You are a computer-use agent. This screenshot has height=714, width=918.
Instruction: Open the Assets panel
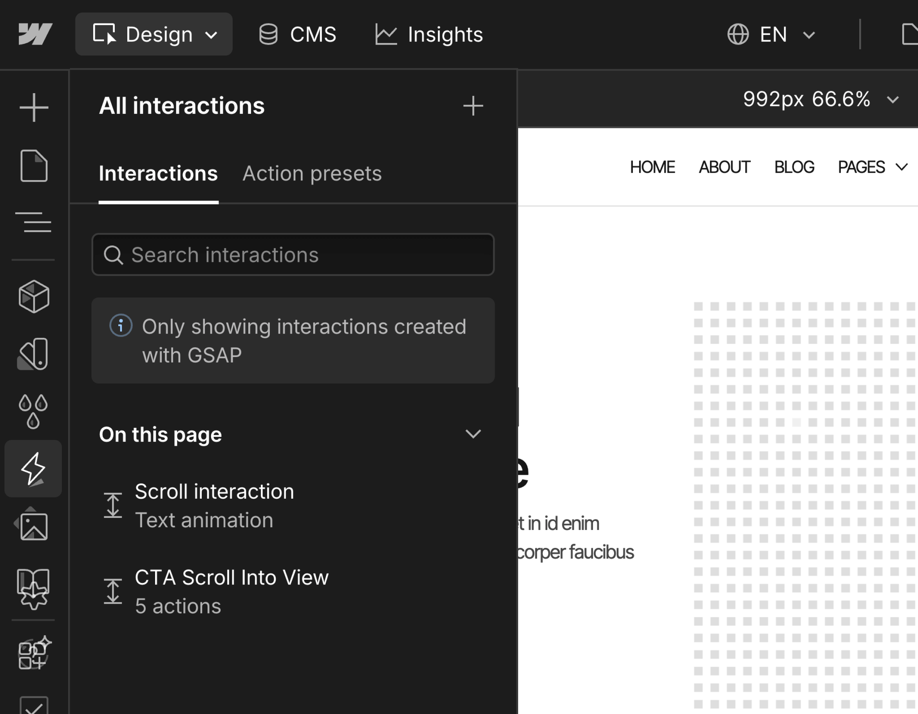[34, 525]
